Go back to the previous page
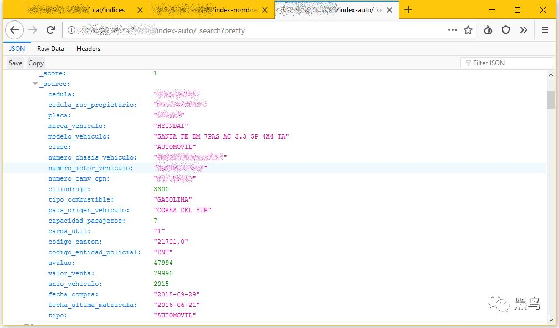The width and height of the screenshot is (559, 328). [14, 30]
